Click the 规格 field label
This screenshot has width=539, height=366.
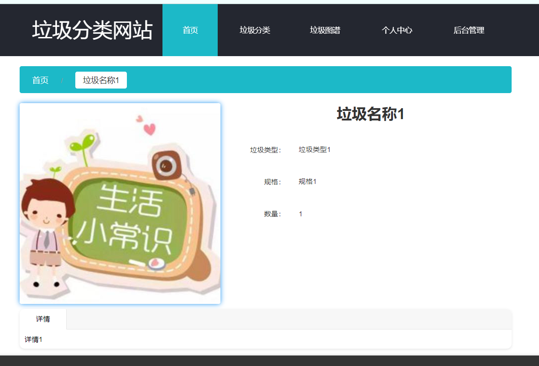click(x=272, y=182)
